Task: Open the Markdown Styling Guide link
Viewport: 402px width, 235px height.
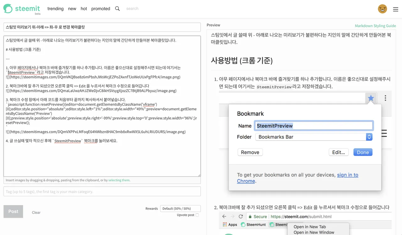Action: coord(375,26)
